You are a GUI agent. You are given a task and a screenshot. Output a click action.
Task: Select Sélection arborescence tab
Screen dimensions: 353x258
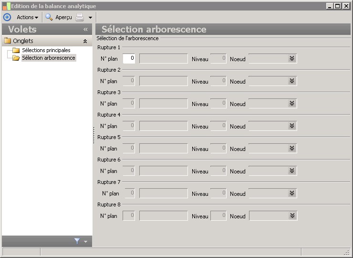pyautogui.click(x=49, y=58)
